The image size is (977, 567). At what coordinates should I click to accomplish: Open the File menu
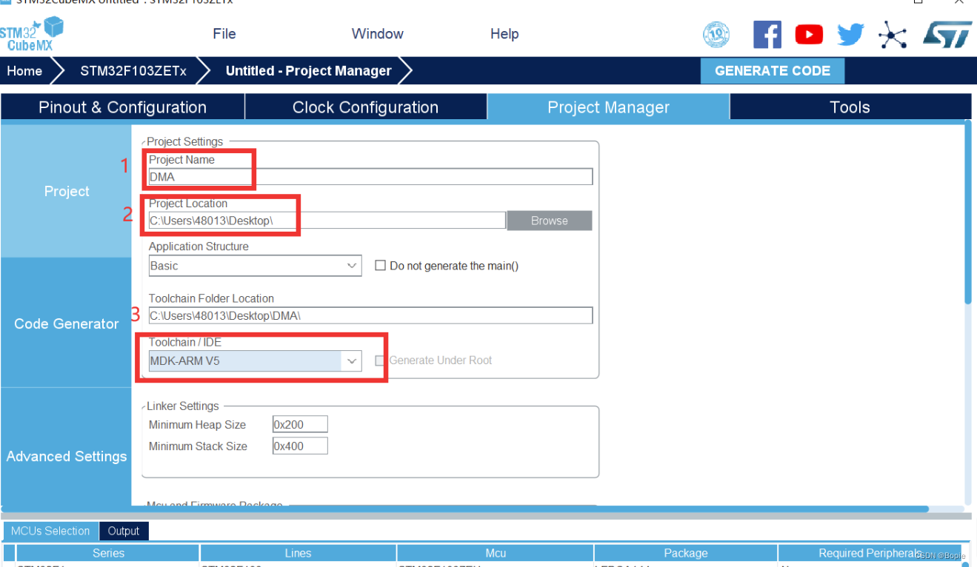point(224,34)
